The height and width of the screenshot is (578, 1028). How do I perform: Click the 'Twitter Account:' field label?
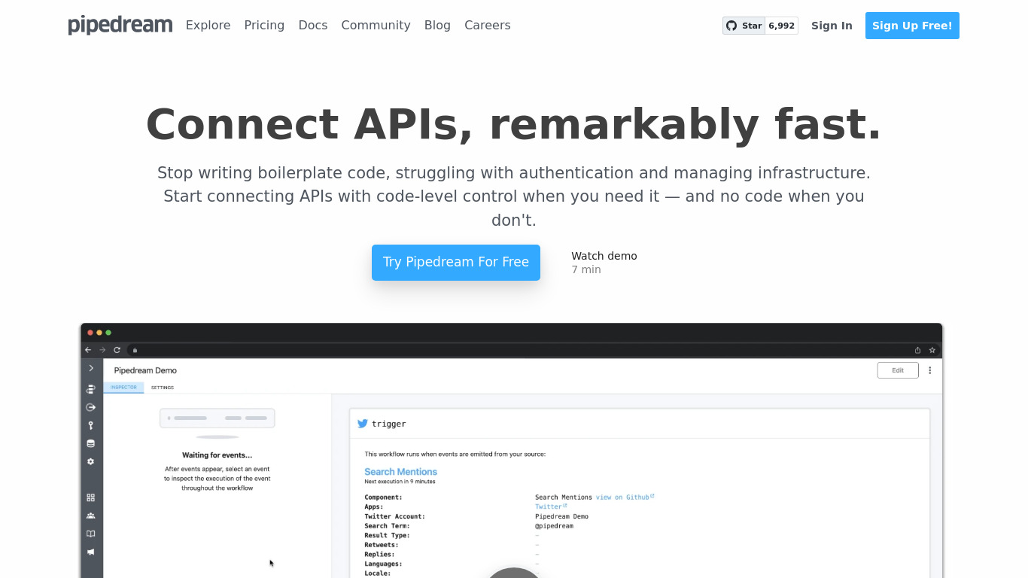(394, 516)
